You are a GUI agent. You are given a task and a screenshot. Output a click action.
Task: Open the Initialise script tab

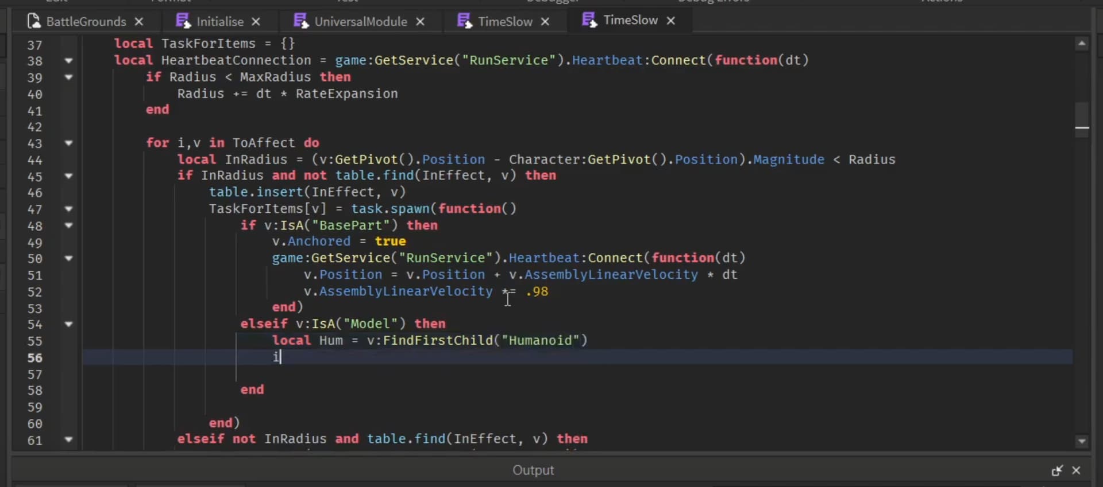[219, 21]
